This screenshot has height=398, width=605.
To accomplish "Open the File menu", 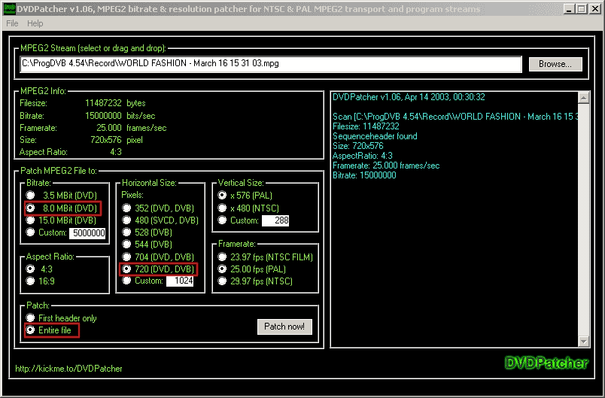I will point(12,23).
